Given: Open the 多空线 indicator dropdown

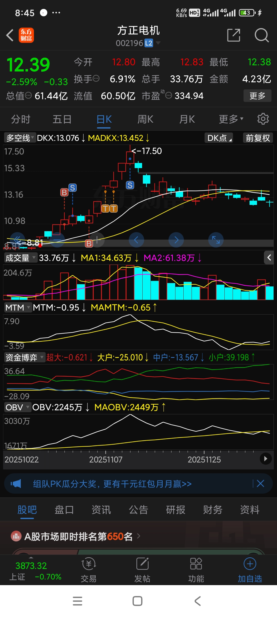Looking at the screenshot, I should [x=19, y=138].
